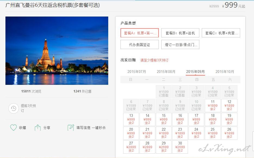
Task: Click the struck-through ¥2999 original price
Action: tap(214, 6)
